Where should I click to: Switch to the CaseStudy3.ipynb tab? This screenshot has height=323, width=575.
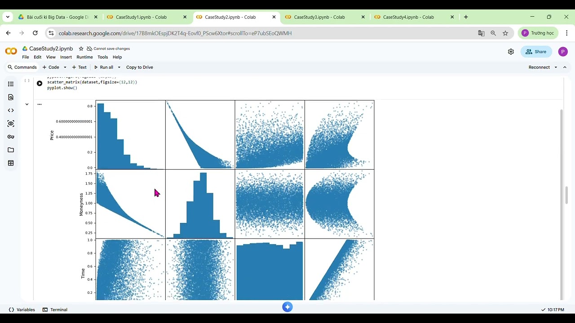[325, 17]
